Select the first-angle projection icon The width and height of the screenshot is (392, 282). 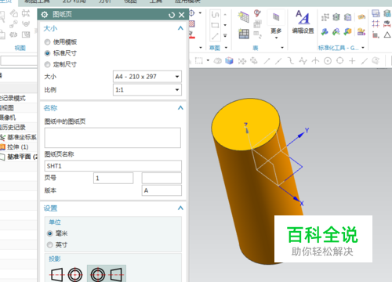click(x=67, y=274)
